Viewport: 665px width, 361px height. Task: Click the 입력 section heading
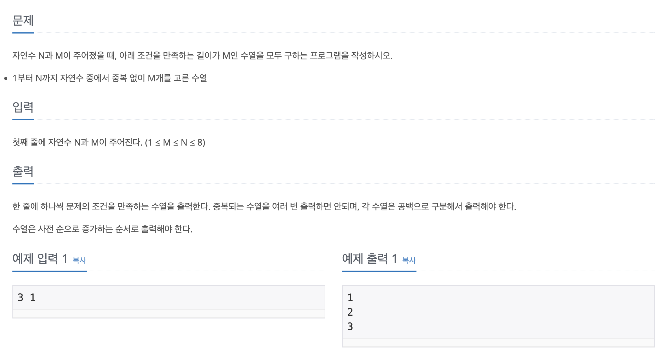tap(23, 107)
